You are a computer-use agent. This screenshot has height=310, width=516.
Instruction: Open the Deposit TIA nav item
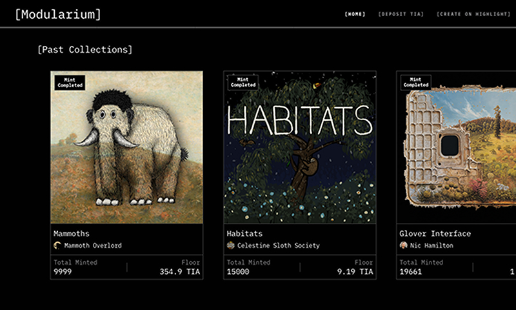[x=401, y=14]
